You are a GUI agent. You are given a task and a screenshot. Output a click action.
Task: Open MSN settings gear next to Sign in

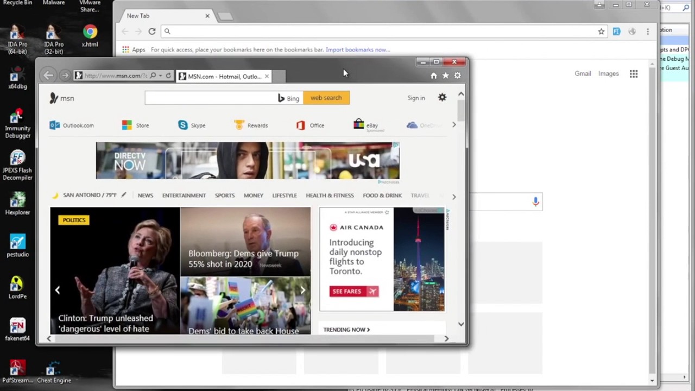point(443,98)
